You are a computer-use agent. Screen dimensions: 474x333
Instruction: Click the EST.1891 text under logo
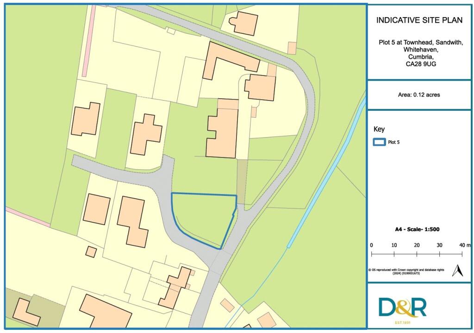click(x=402, y=321)
